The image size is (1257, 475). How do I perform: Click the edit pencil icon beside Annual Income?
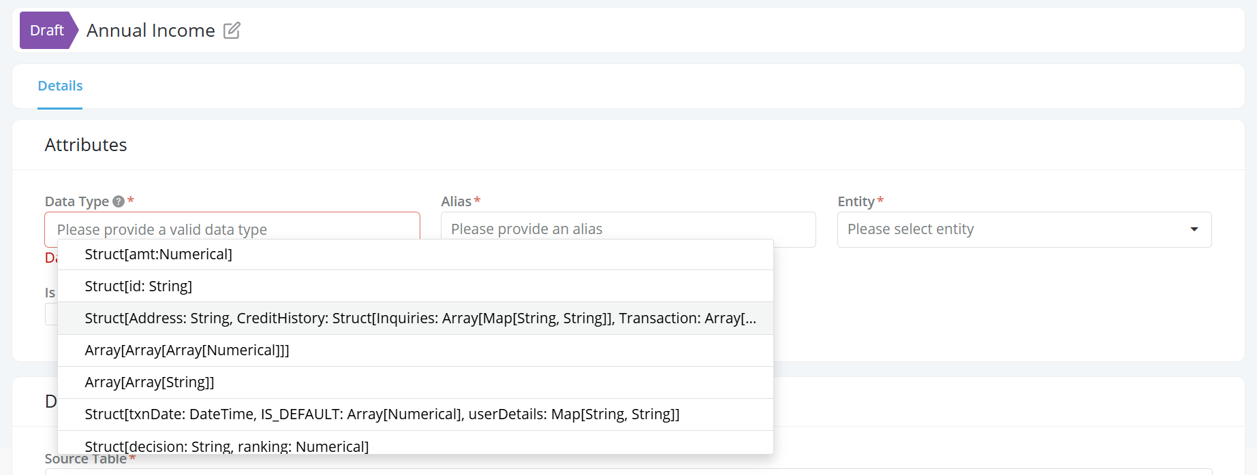(x=232, y=31)
